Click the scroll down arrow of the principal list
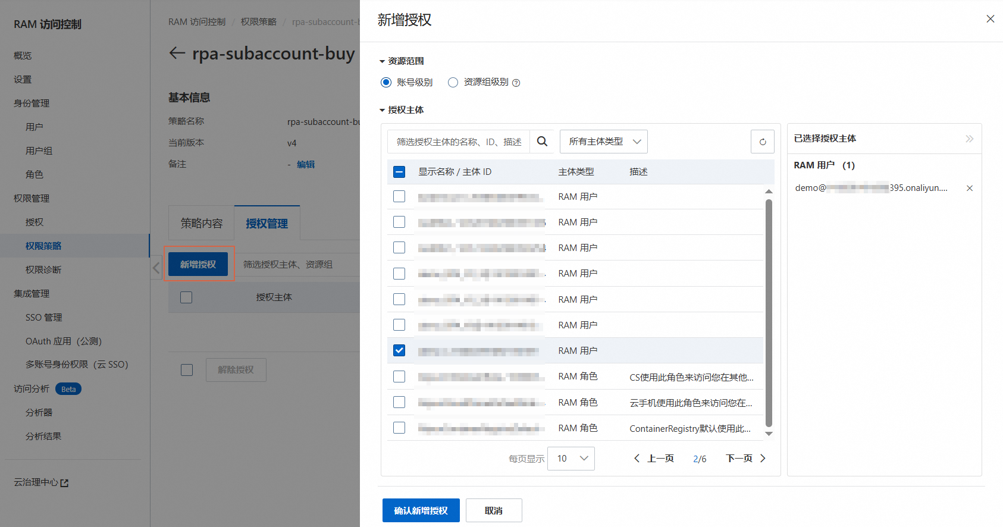1003x527 pixels. pos(769,434)
